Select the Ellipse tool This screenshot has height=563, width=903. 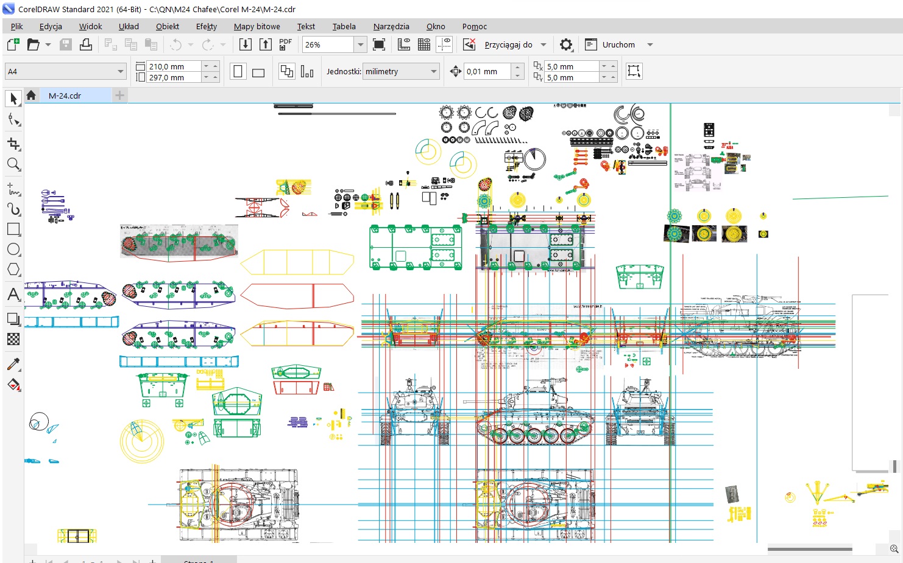pyautogui.click(x=13, y=250)
